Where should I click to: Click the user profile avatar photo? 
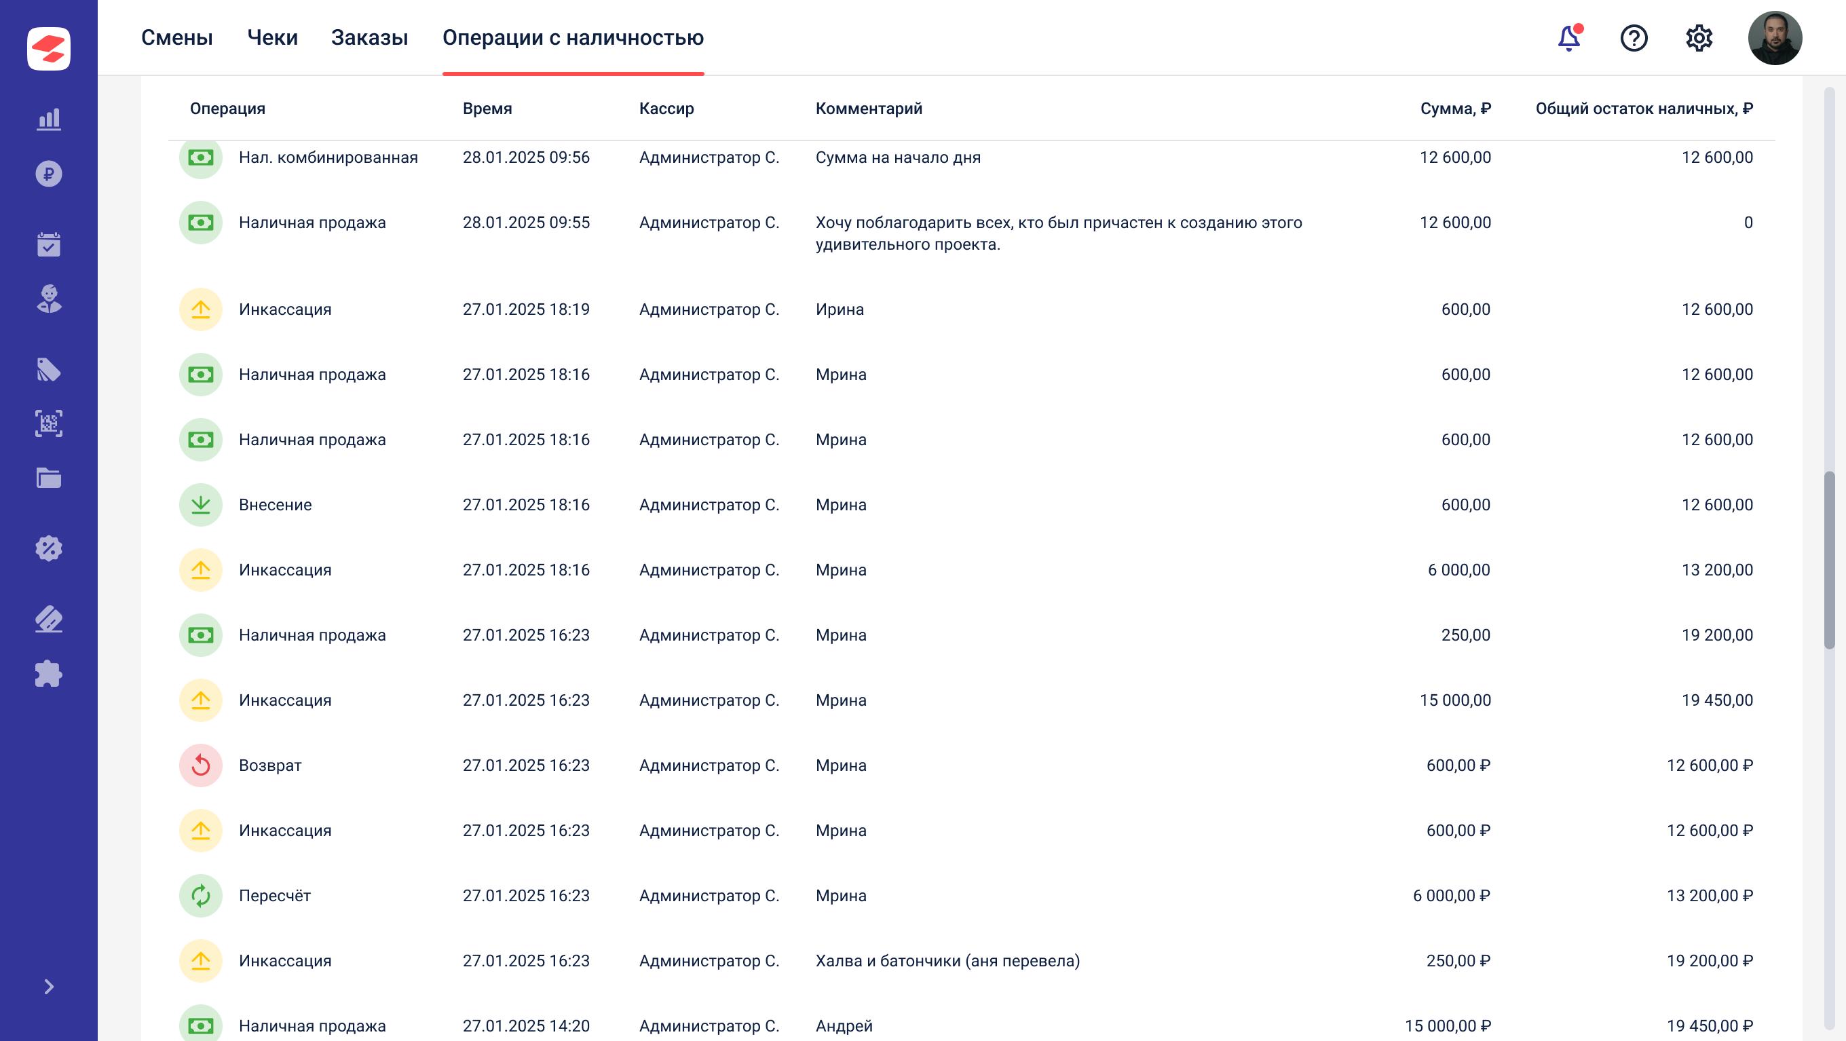click(x=1774, y=38)
